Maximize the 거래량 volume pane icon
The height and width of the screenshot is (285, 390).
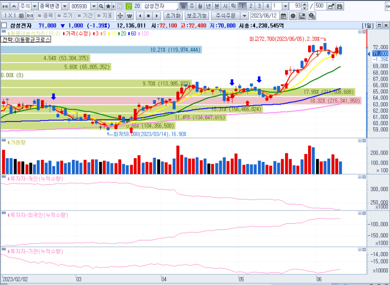pos(360,141)
